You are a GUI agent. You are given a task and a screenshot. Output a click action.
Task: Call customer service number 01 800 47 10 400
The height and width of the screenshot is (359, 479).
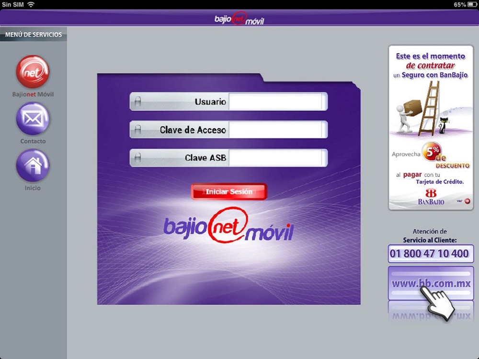point(431,253)
